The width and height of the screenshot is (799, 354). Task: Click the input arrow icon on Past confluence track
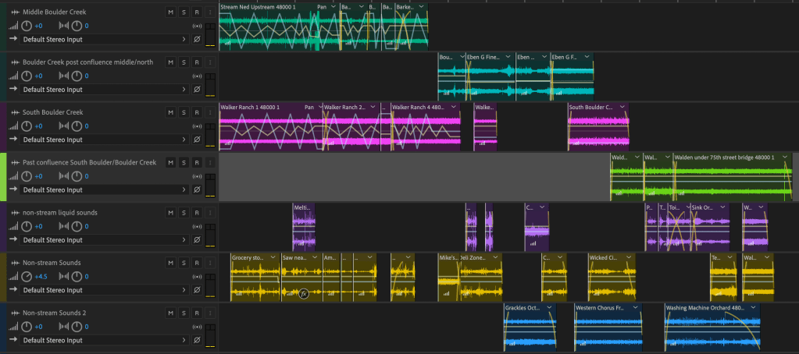point(13,189)
